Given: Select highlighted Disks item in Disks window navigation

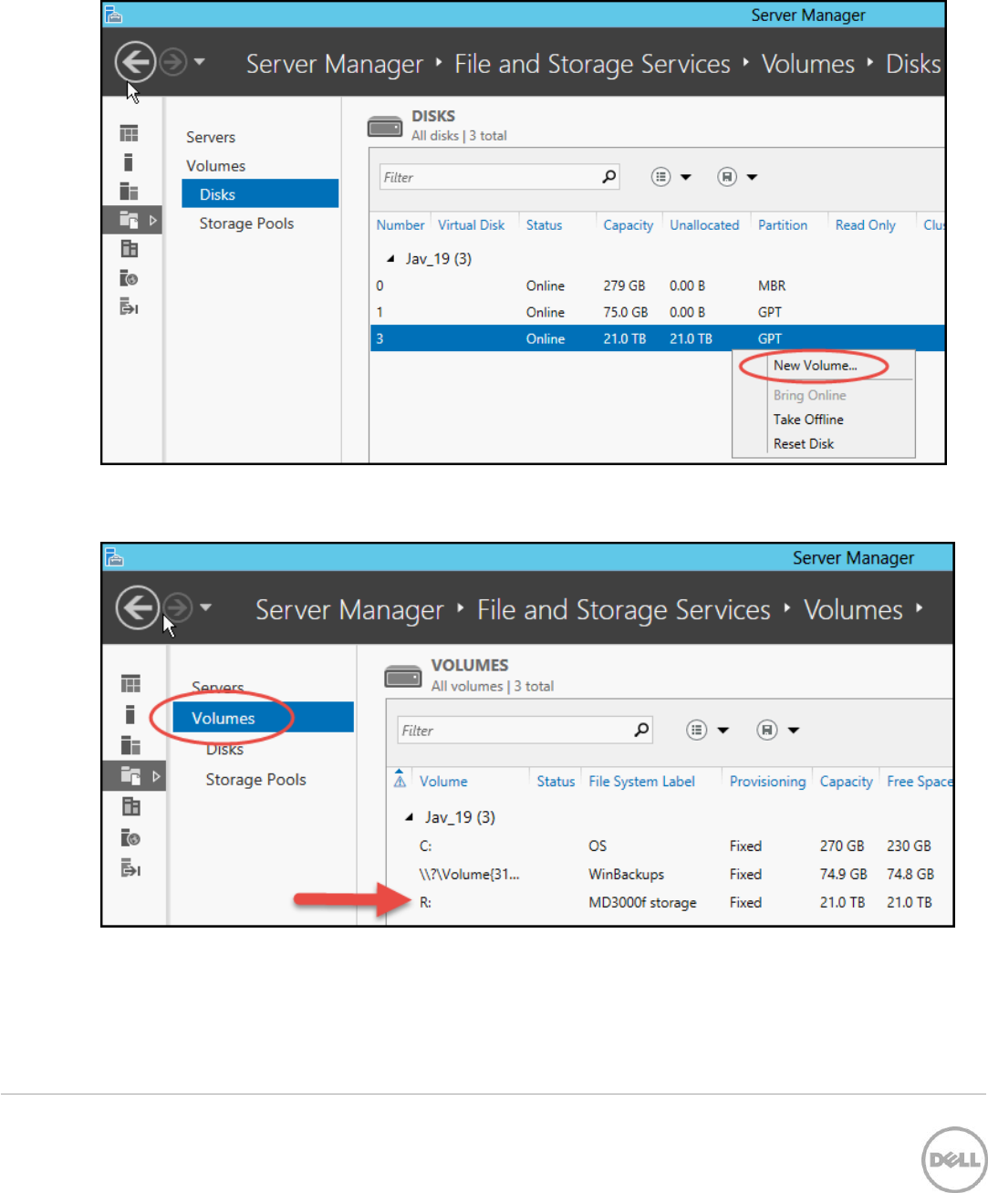Looking at the screenshot, I should point(260,194).
